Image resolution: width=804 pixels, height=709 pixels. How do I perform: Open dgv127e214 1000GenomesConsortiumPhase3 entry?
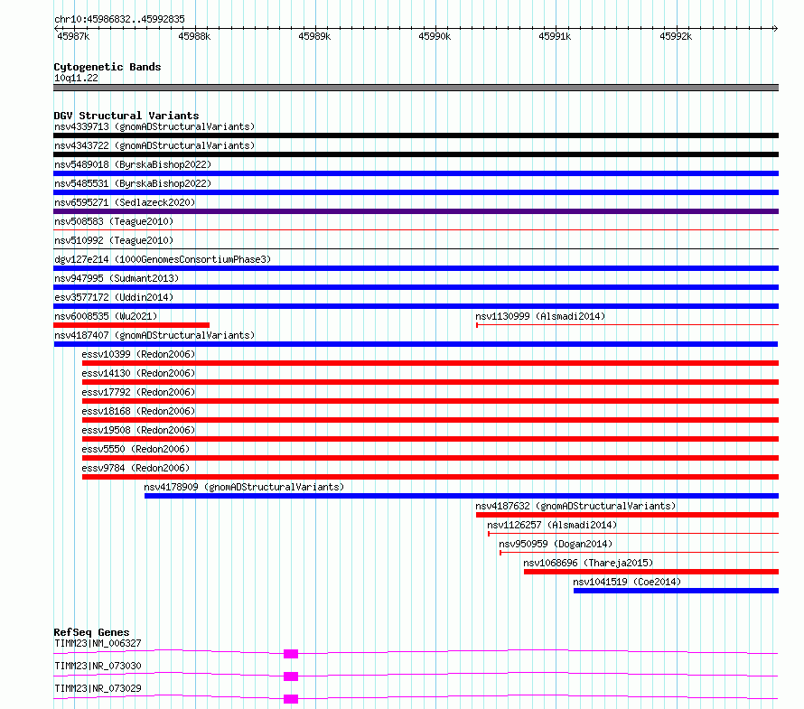163,259
